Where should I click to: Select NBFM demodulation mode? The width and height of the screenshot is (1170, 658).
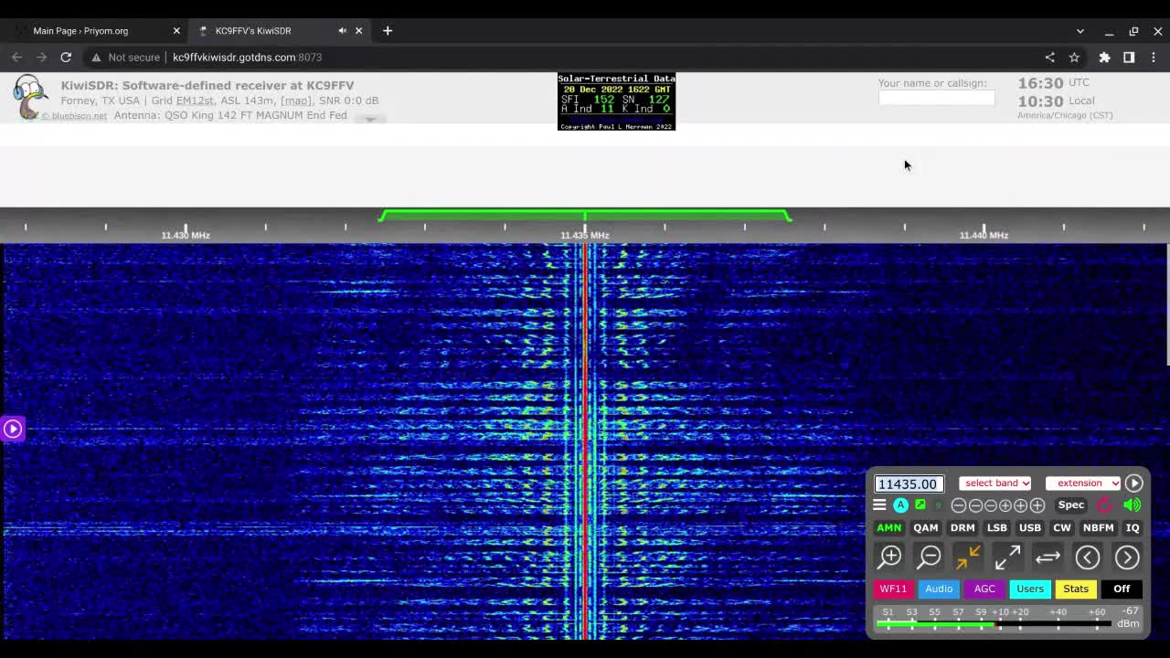coord(1098,527)
